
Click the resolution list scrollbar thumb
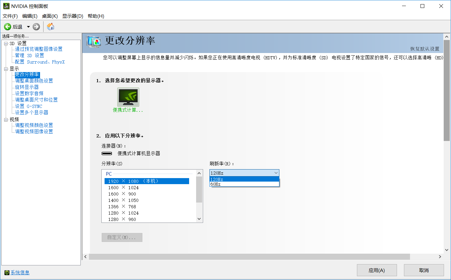(x=199, y=190)
